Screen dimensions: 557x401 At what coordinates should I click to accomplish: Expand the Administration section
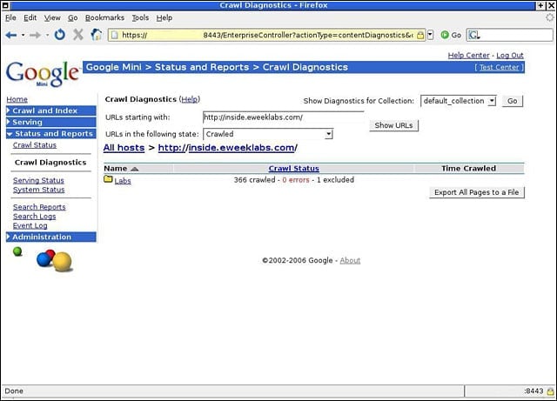tap(51, 237)
